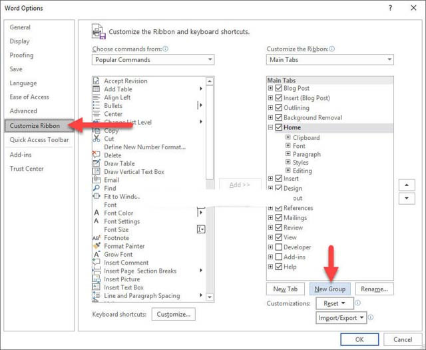Click the Align Left icon

point(96,97)
